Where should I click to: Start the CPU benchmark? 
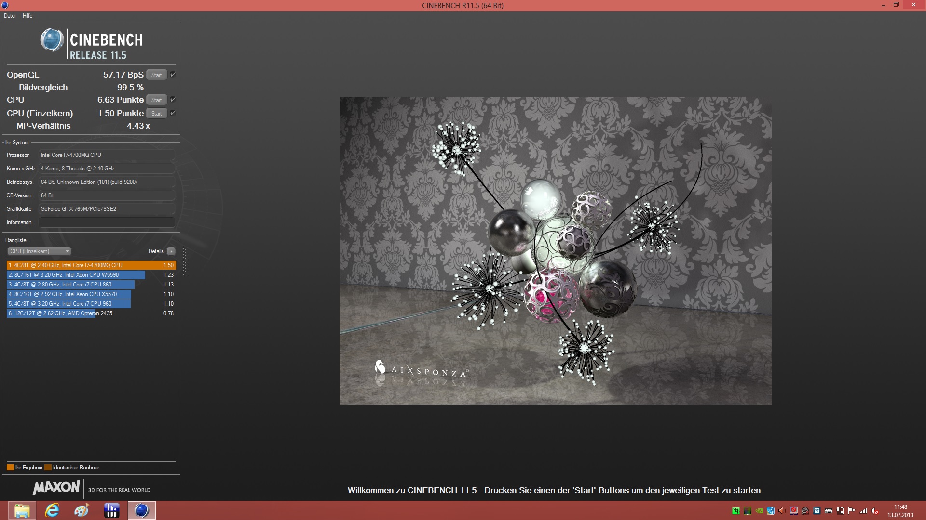tap(156, 100)
